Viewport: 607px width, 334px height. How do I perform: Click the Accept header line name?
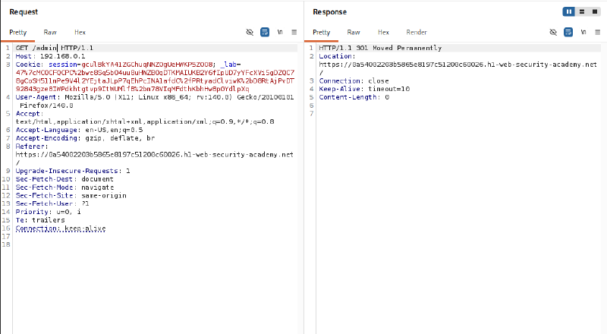(30, 114)
